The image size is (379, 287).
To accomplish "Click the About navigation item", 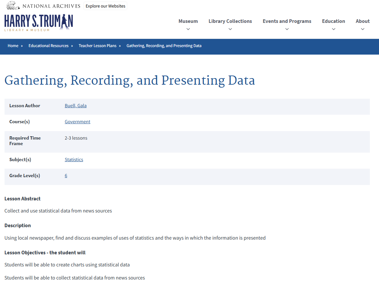I will point(363,21).
